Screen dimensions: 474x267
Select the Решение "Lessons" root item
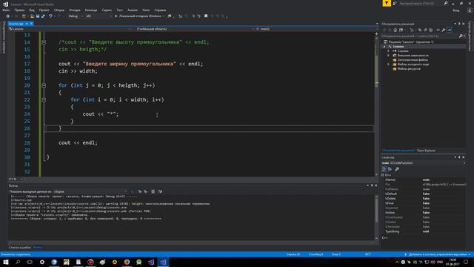pos(411,42)
